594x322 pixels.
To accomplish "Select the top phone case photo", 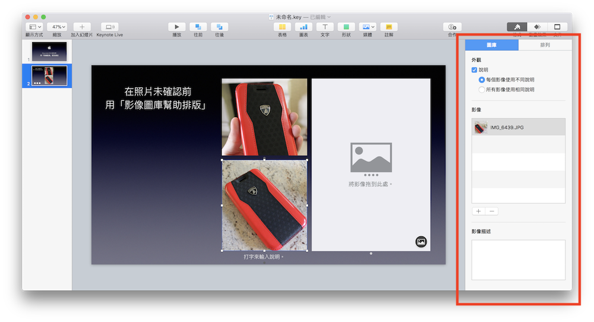I will click(264, 117).
